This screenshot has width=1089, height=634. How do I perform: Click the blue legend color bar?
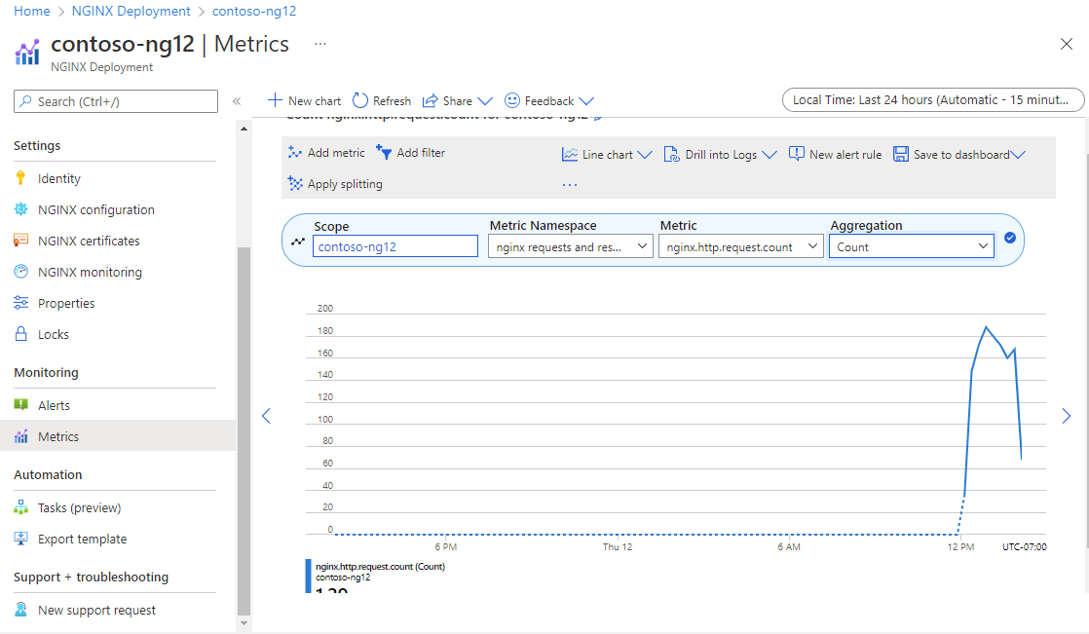(x=308, y=577)
